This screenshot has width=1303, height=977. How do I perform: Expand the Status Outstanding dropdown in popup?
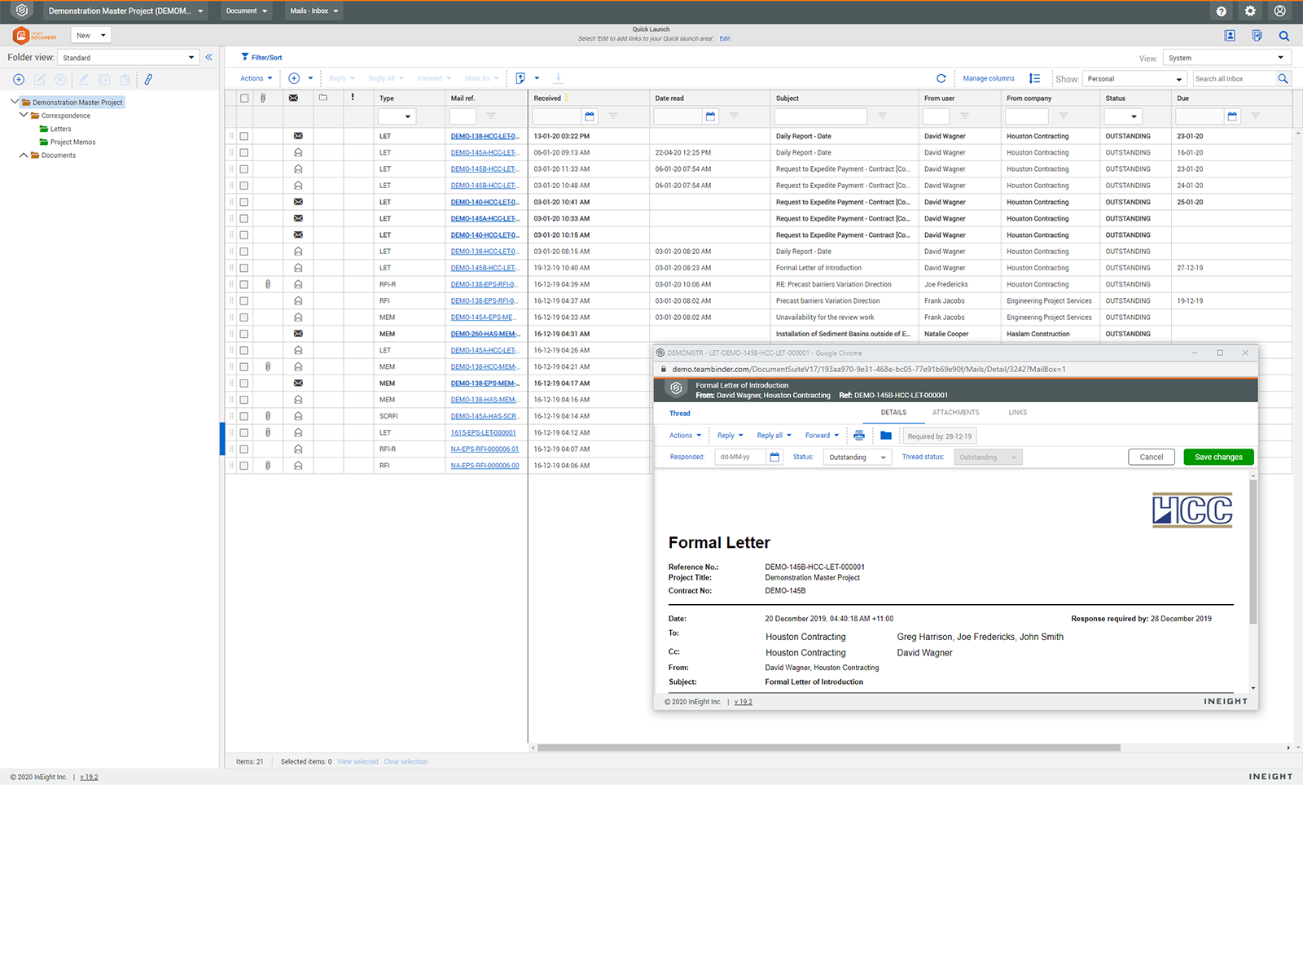point(858,458)
